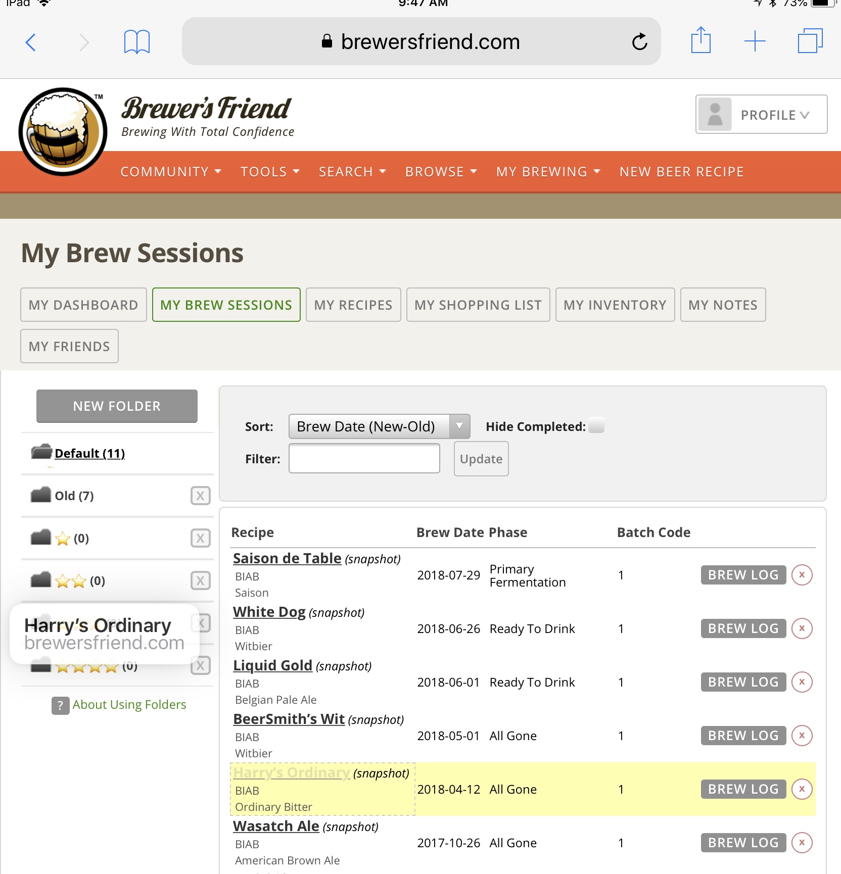Click the New Folder button
Image resolution: width=841 pixels, height=874 pixels.
click(x=117, y=406)
